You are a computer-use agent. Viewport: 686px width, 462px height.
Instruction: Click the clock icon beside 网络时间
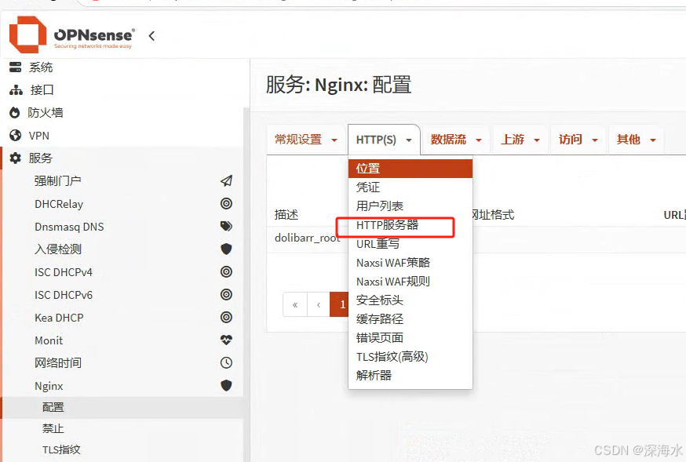[226, 363]
